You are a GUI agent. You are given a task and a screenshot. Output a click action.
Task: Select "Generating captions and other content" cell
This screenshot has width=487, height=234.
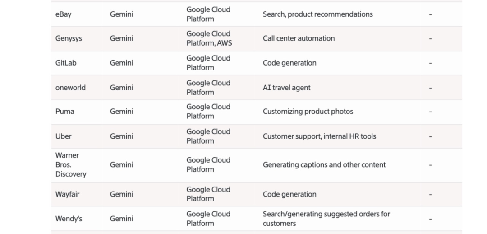point(324,165)
